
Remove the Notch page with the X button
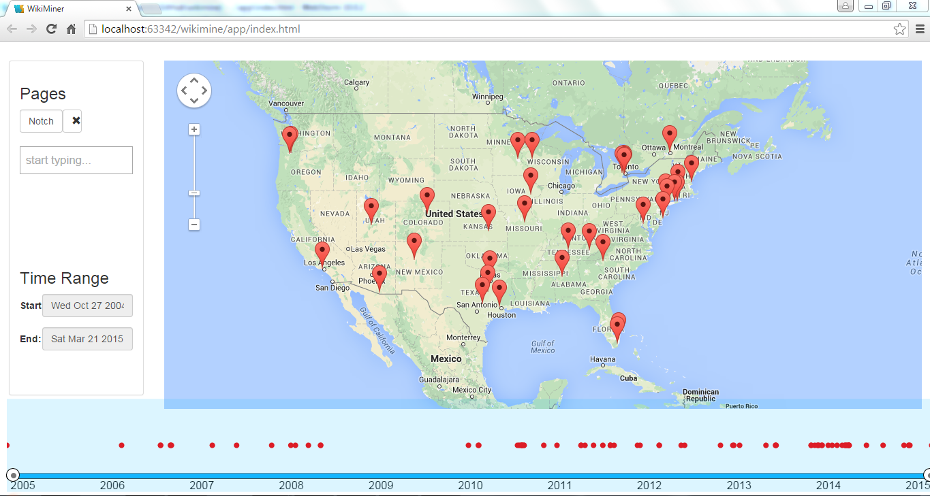coord(72,121)
